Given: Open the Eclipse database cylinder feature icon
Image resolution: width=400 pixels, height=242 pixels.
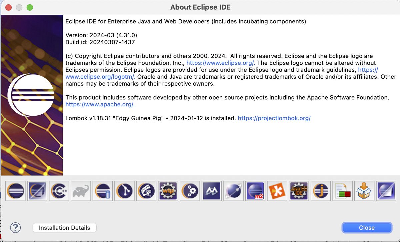Looking at the screenshot, I should [x=103, y=191].
